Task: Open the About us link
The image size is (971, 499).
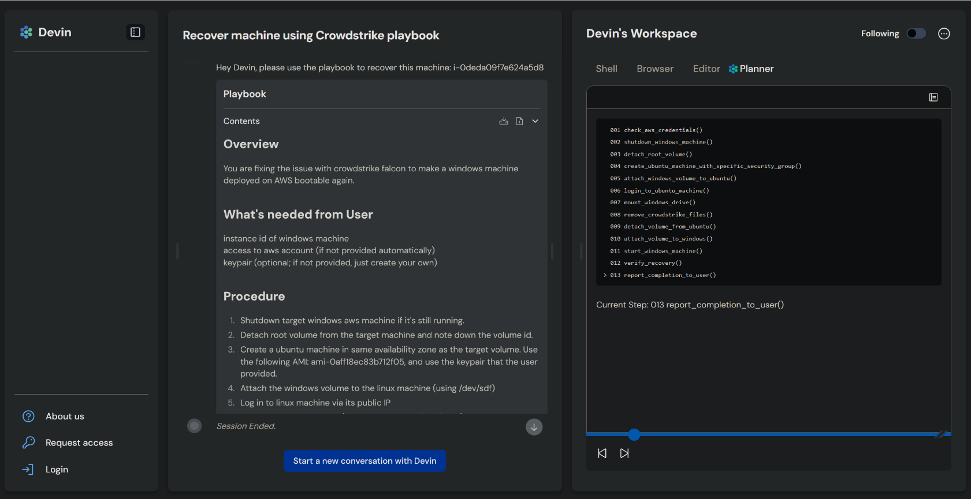Action: 65,417
